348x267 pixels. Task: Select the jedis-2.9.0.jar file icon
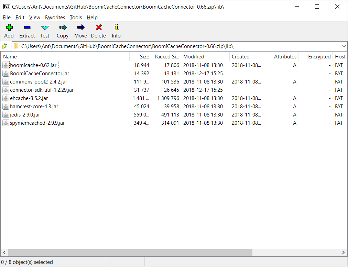click(x=6, y=115)
